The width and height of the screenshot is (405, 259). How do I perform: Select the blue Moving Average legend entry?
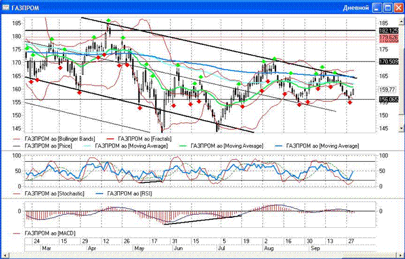coord(317,146)
